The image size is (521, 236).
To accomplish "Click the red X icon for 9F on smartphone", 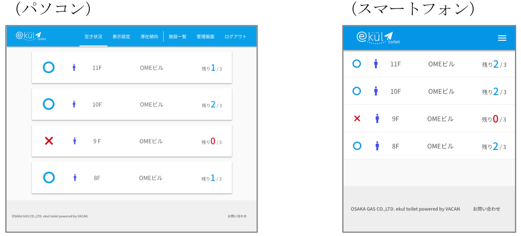I will (x=357, y=119).
